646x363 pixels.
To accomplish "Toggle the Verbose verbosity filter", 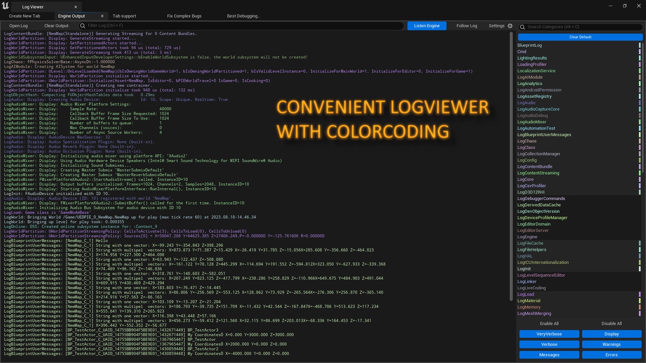I will (549, 344).
